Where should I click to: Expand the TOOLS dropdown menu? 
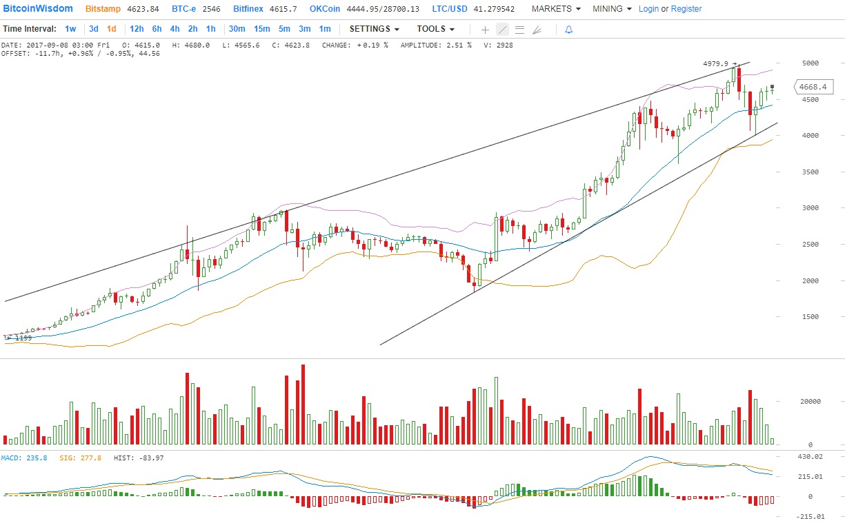(x=435, y=29)
